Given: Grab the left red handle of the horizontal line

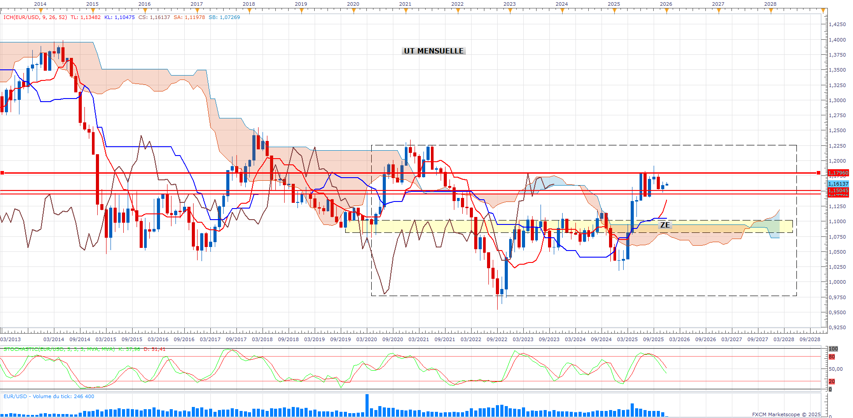Looking at the screenshot, I should [2, 173].
